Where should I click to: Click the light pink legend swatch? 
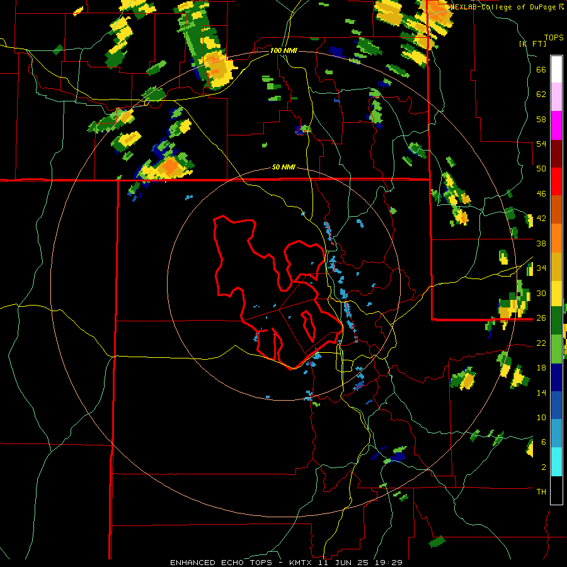556,97
